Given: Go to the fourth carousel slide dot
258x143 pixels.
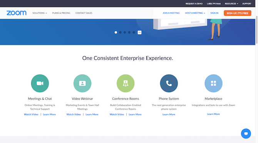Looking at the screenshot, I should click(x=129, y=32).
